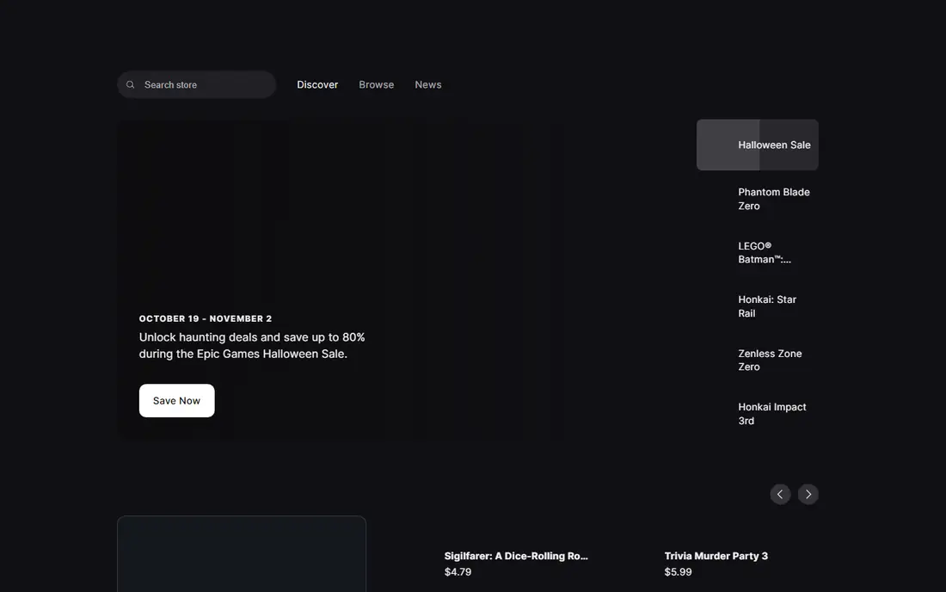Open Sigilfarer: A Dice-Rolling game title
This screenshot has width=946, height=592.
tap(516, 556)
